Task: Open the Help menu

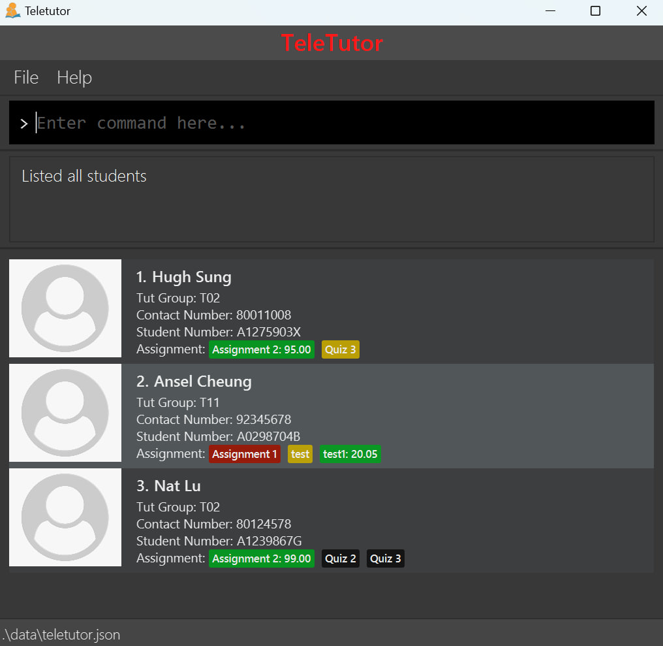Action: pos(74,78)
